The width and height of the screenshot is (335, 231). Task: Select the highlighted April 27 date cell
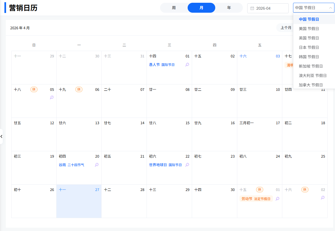pos(79,201)
